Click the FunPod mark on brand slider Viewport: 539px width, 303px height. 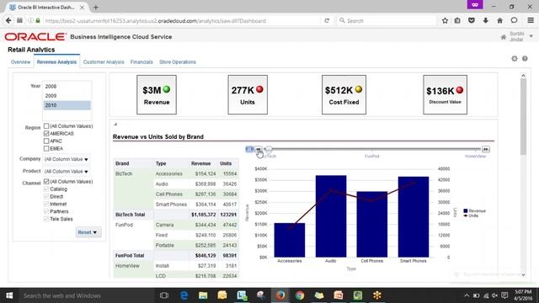click(372, 156)
